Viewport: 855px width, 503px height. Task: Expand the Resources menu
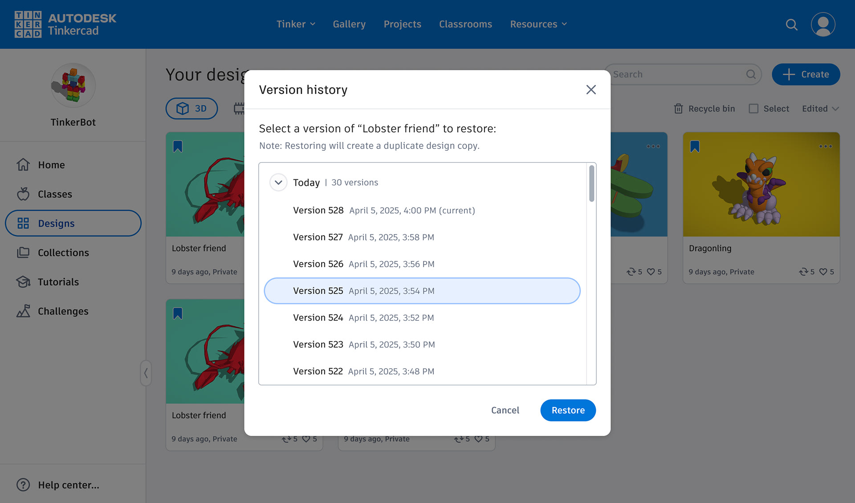[x=538, y=24]
